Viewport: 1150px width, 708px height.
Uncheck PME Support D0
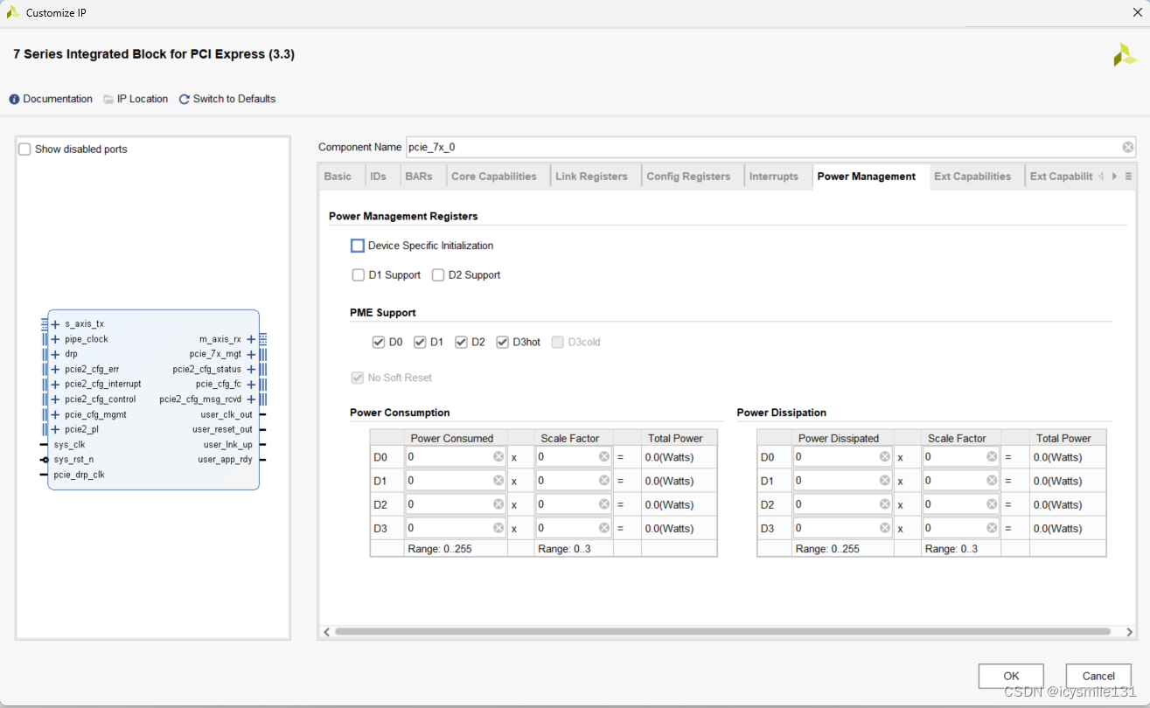point(379,343)
